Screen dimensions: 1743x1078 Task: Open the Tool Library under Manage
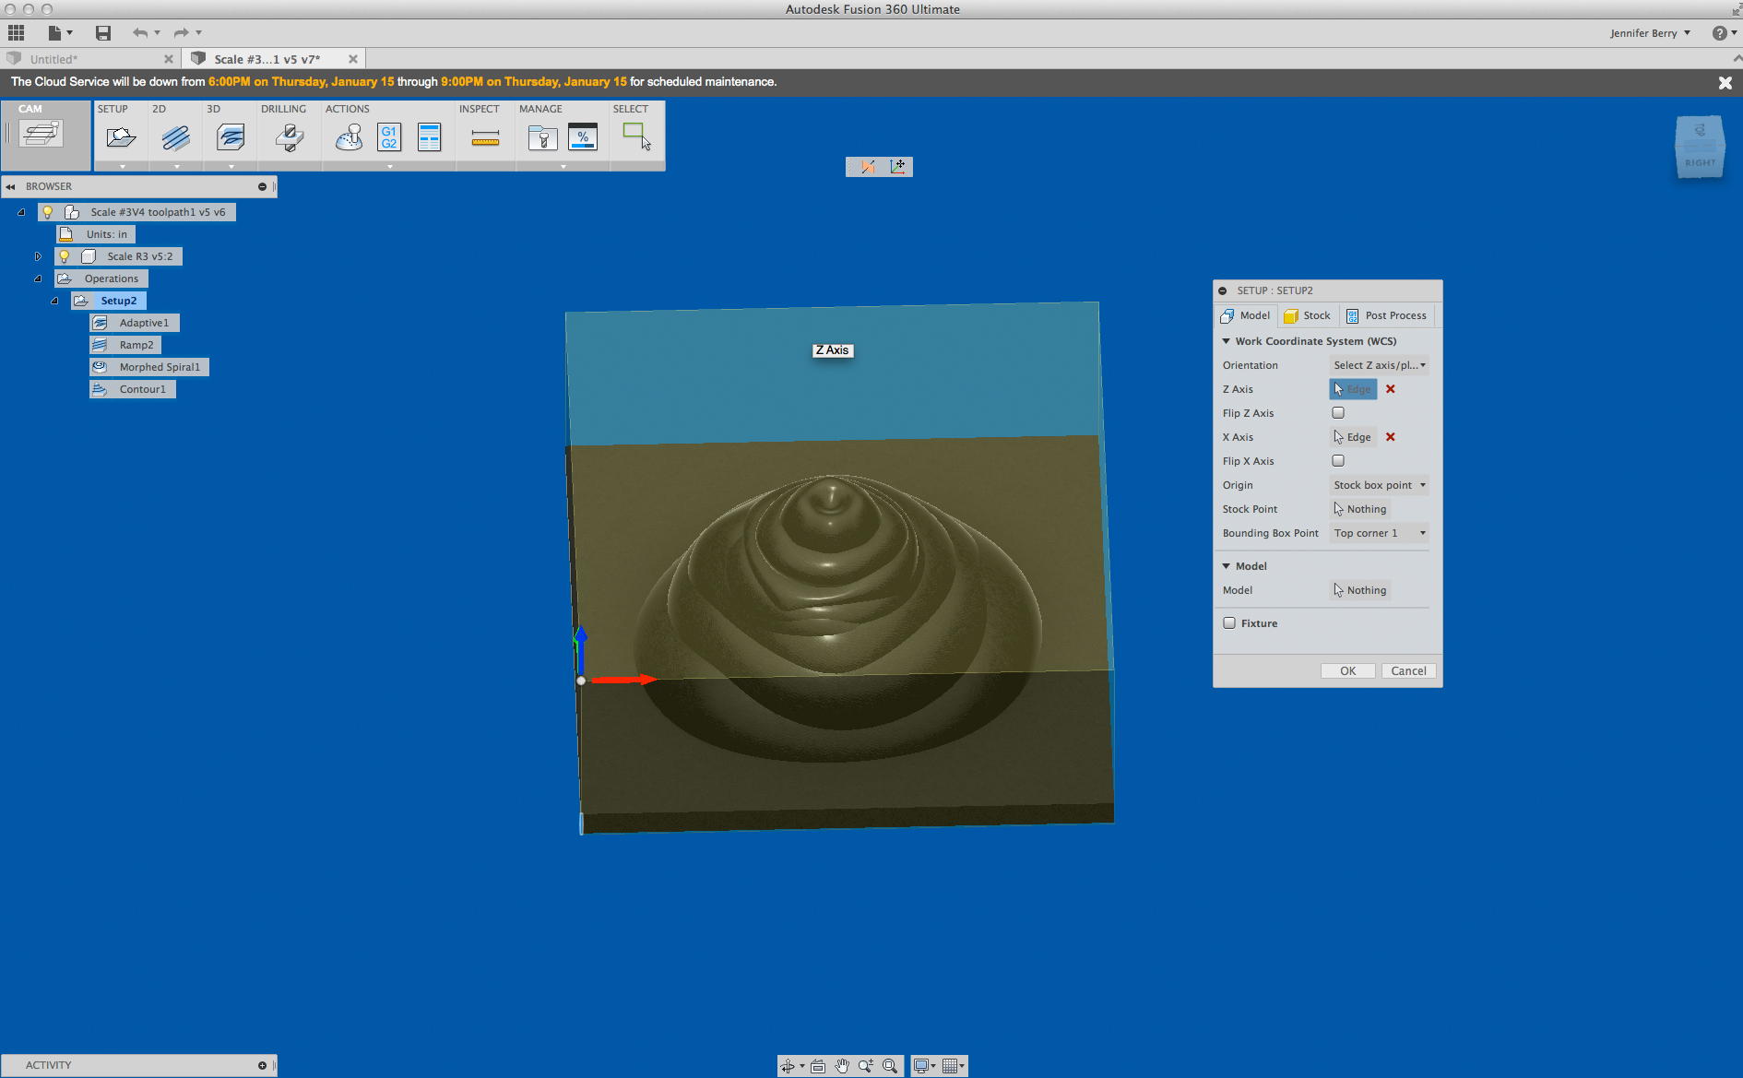542,136
